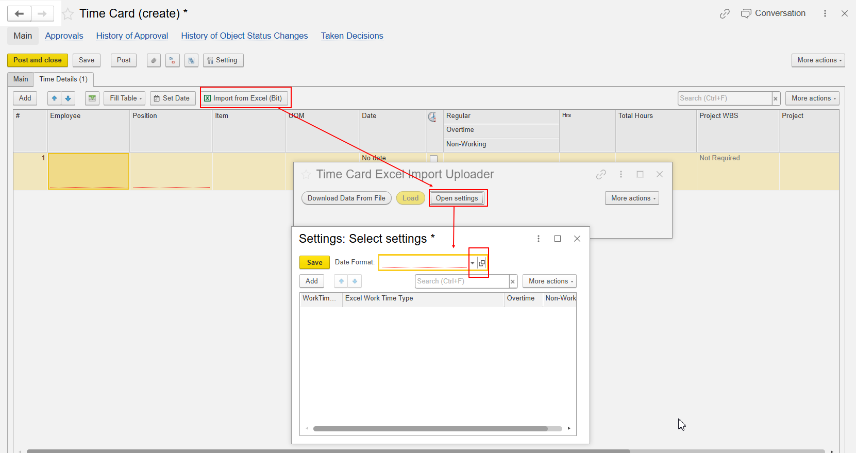The height and width of the screenshot is (453, 856).
Task: Switch to the inner Main tab
Action: (x=21, y=79)
